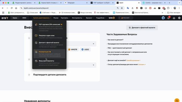Click the P2P trading menu icon
The height and width of the screenshot is (102, 182).
(36, 25)
